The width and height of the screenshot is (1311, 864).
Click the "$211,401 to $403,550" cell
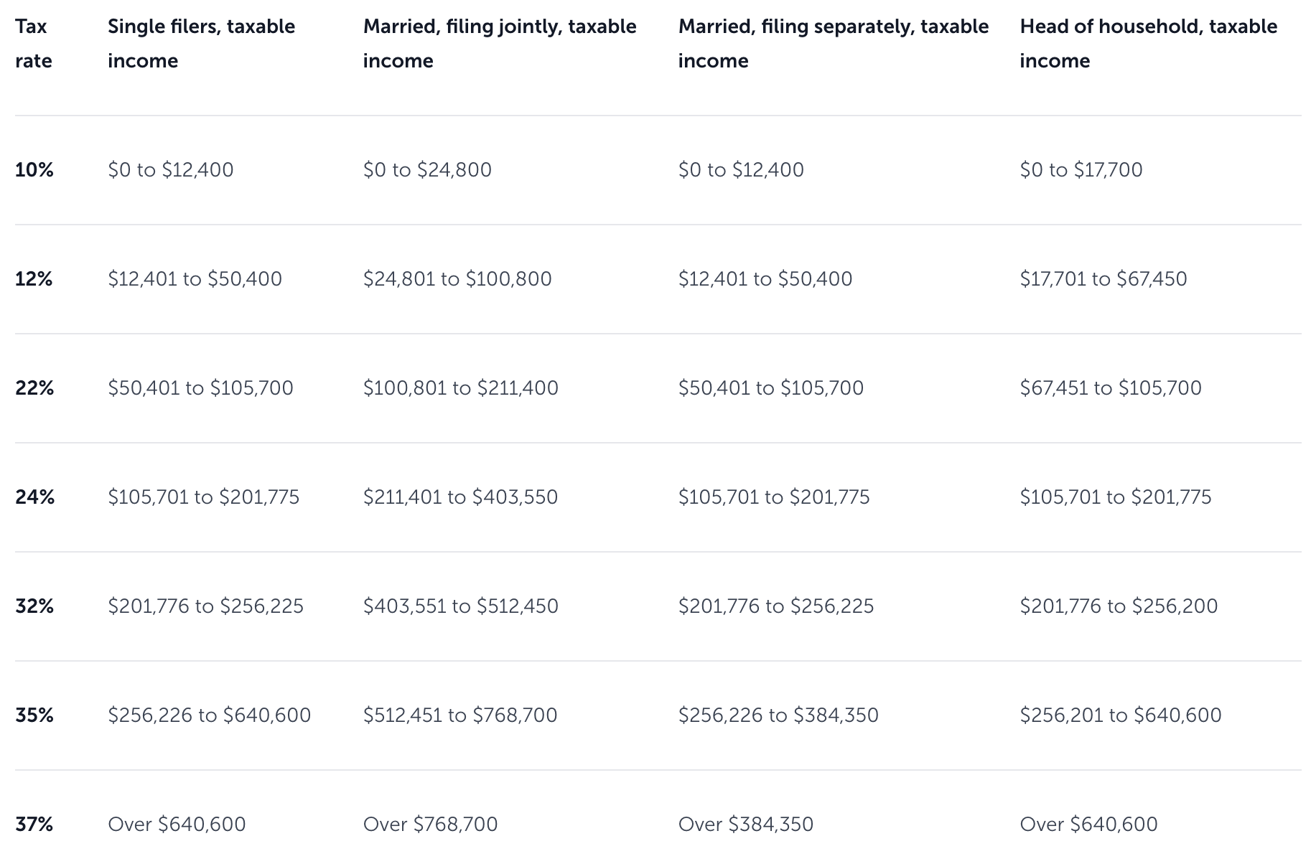coord(460,497)
